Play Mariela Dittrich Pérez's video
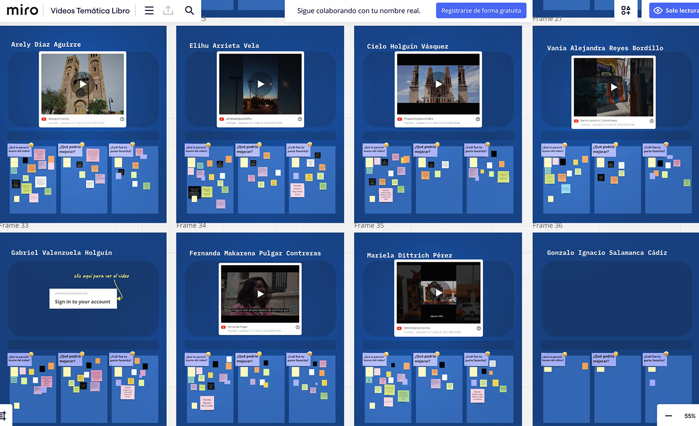Viewport: 699px width, 426px height. coord(438,293)
